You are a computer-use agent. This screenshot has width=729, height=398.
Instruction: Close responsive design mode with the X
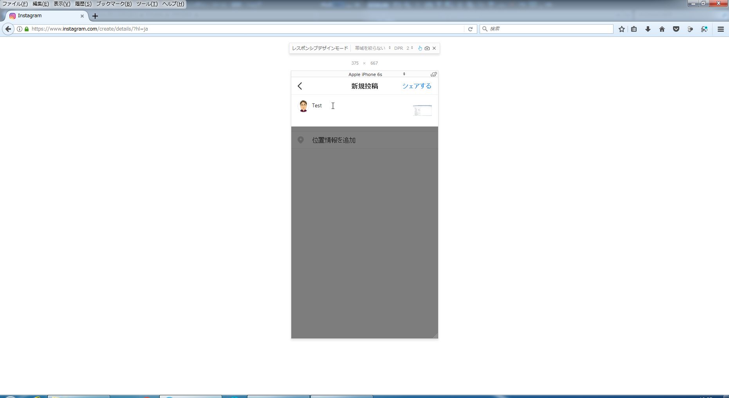(434, 48)
